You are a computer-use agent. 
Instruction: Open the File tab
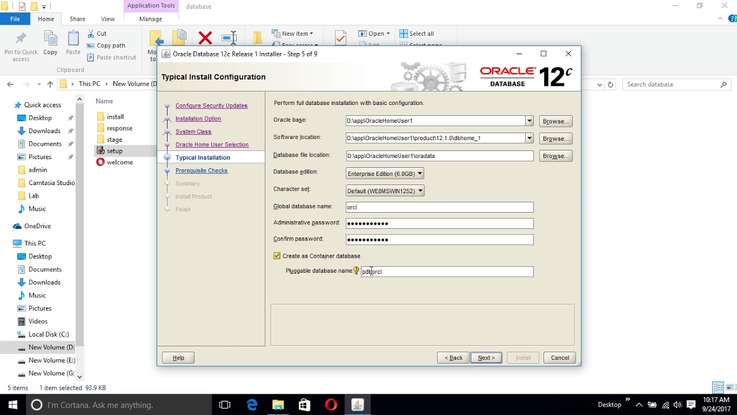(16, 19)
